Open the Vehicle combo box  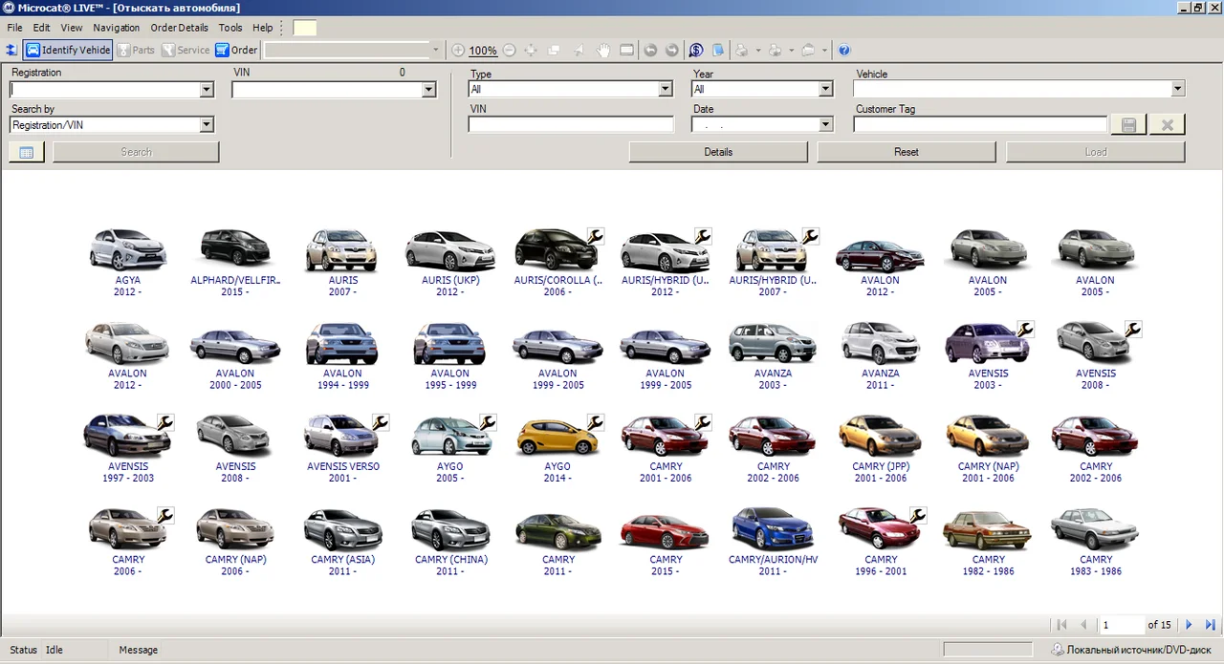click(x=1177, y=90)
